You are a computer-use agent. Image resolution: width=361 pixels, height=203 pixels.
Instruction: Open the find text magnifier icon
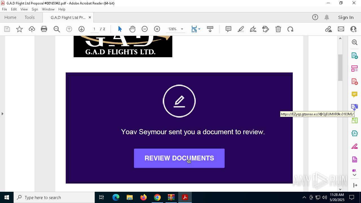[x=57, y=29]
